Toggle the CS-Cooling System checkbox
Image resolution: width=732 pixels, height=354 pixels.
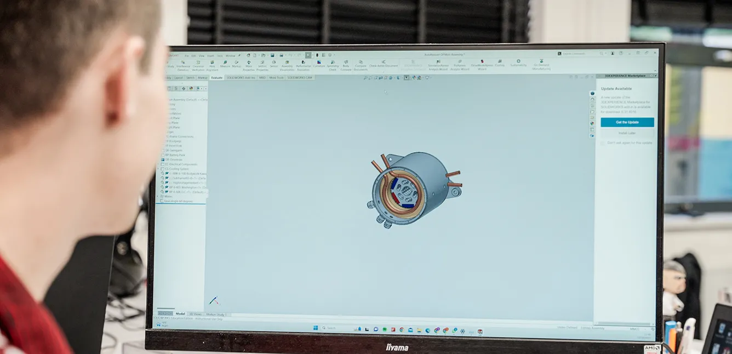163,169
